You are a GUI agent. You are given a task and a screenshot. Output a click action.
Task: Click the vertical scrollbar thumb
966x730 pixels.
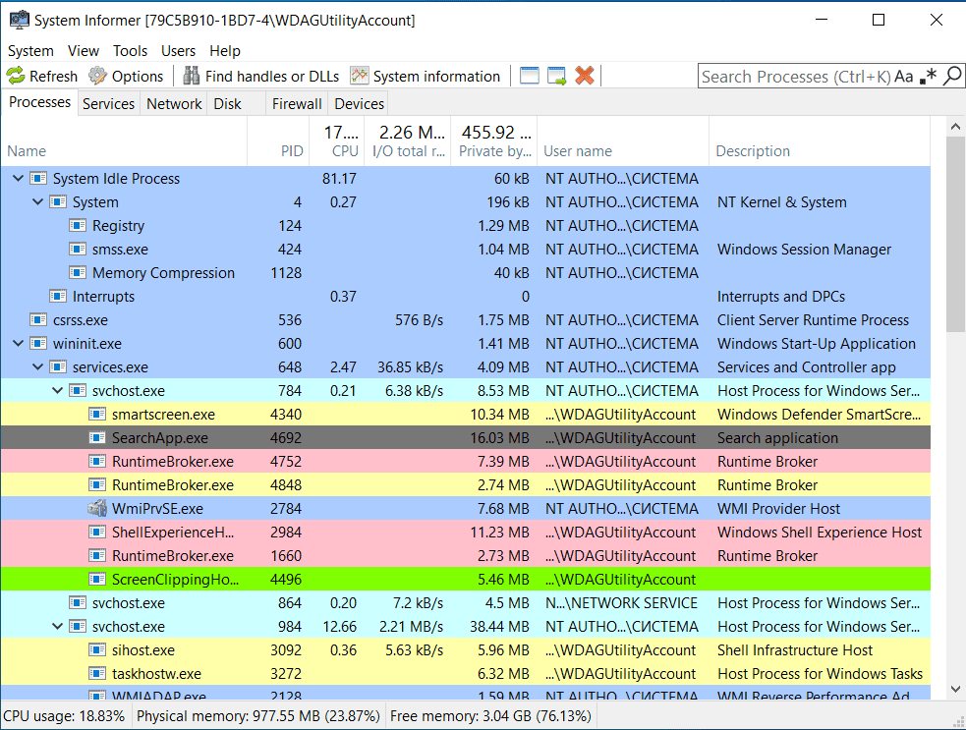[x=955, y=234]
